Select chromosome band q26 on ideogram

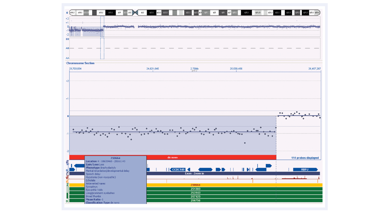(x=223, y=13)
